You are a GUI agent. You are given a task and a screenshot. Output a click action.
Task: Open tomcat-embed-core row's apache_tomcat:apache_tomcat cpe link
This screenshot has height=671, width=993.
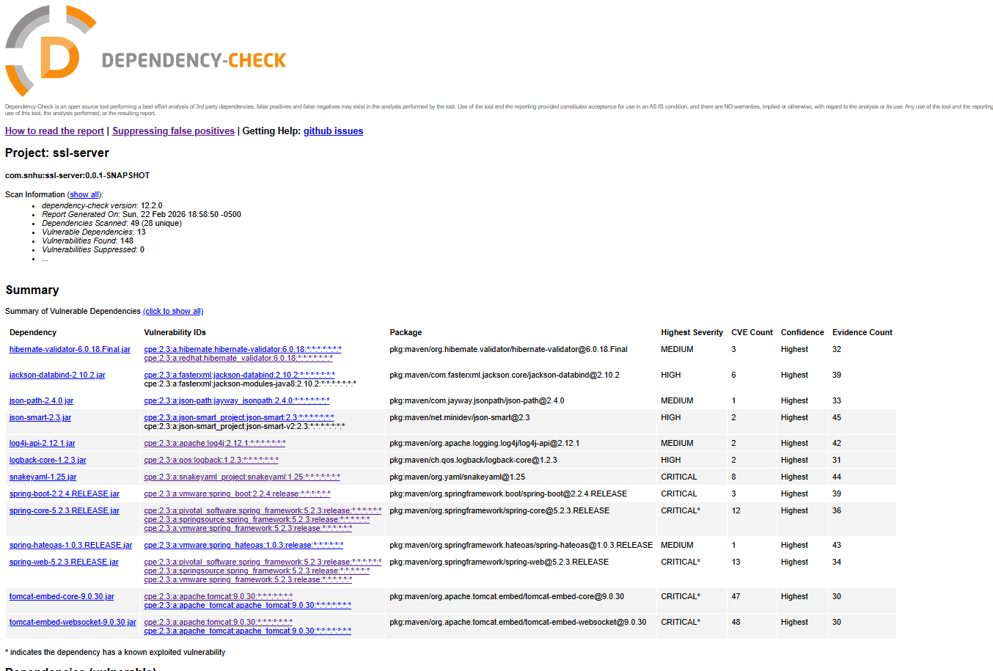(x=248, y=606)
